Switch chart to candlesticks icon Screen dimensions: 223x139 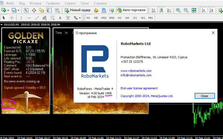pyautogui.click(x=161, y=10)
